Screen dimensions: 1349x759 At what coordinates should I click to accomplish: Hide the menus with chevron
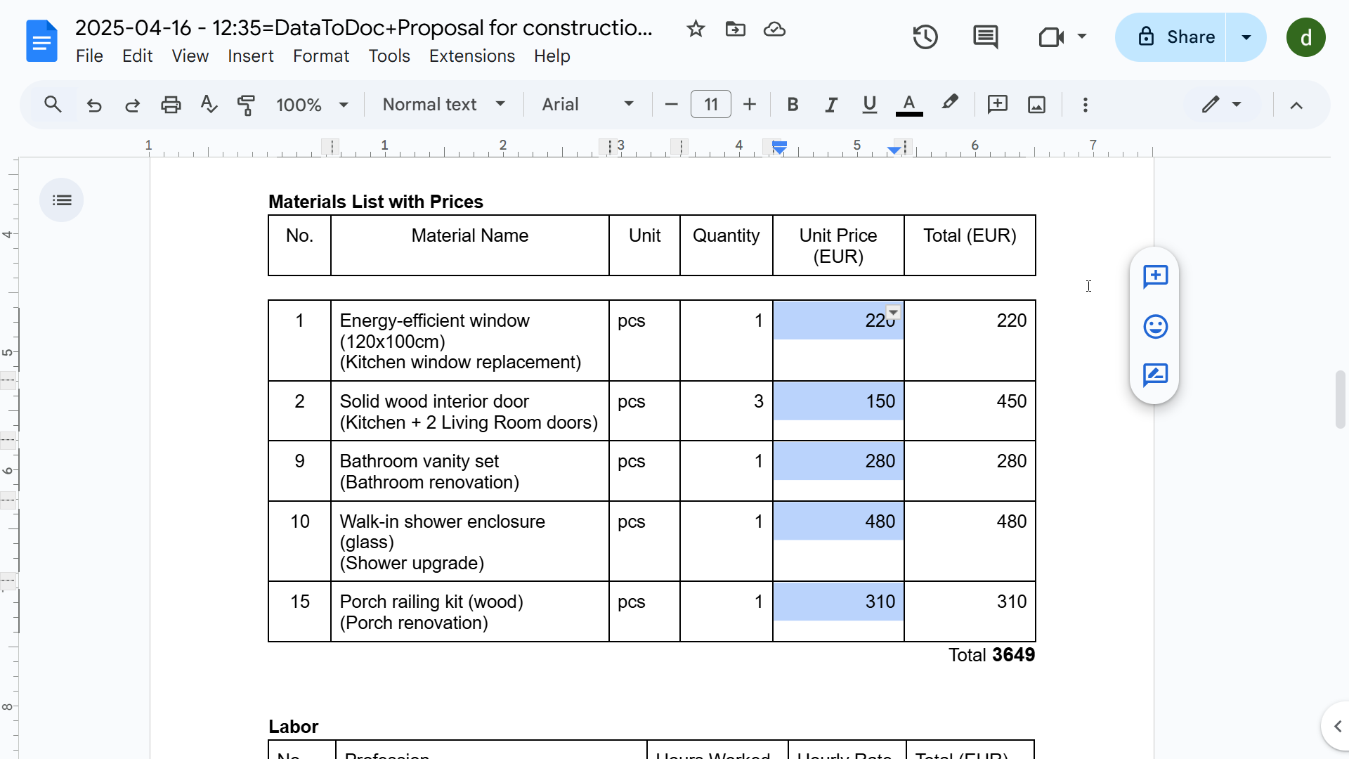(x=1296, y=105)
